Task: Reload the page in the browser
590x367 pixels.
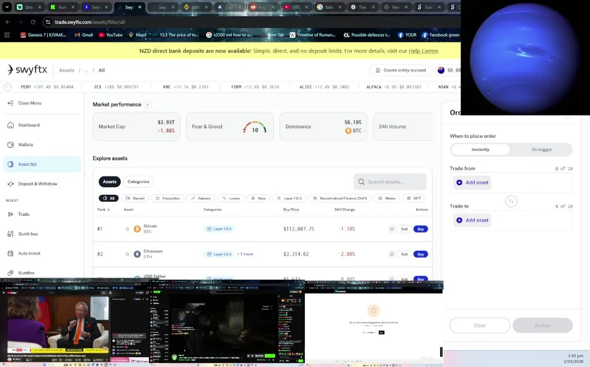Action: click(33, 22)
